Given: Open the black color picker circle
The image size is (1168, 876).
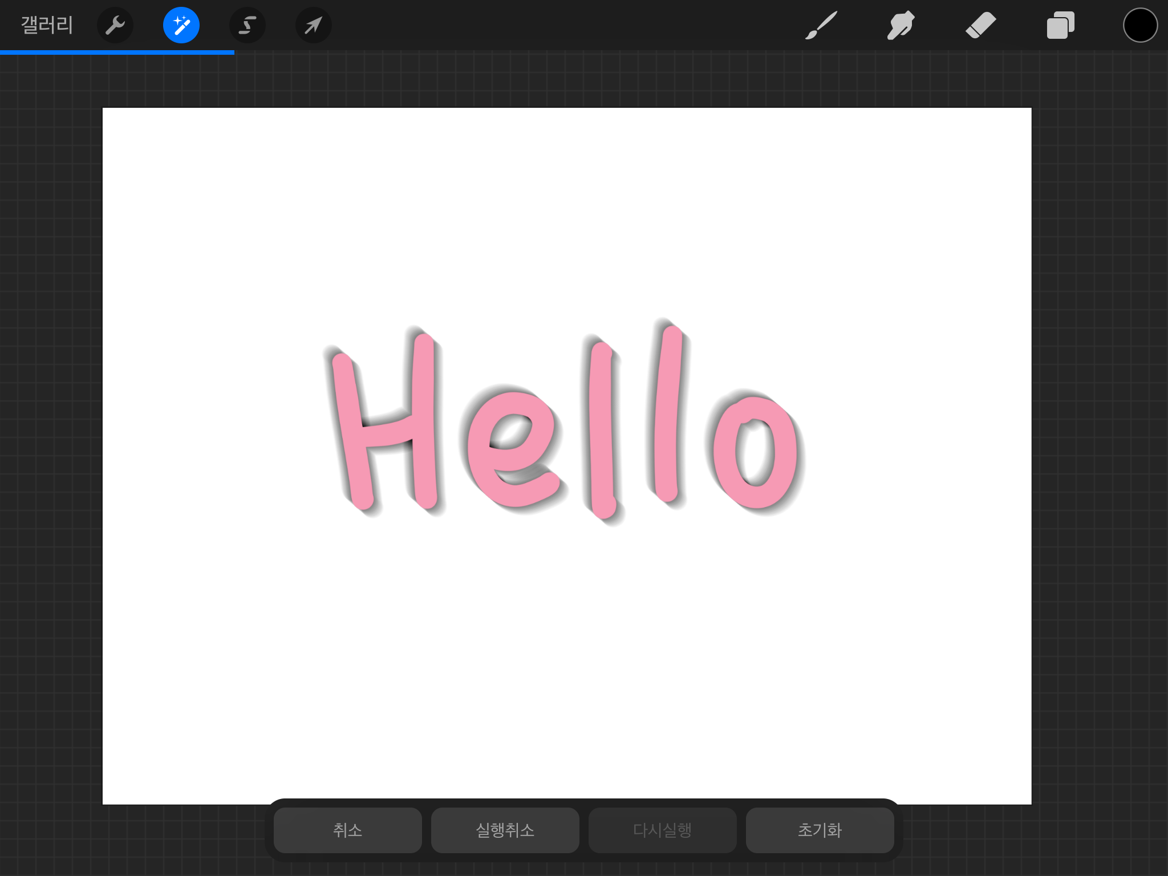Looking at the screenshot, I should tap(1140, 25).
